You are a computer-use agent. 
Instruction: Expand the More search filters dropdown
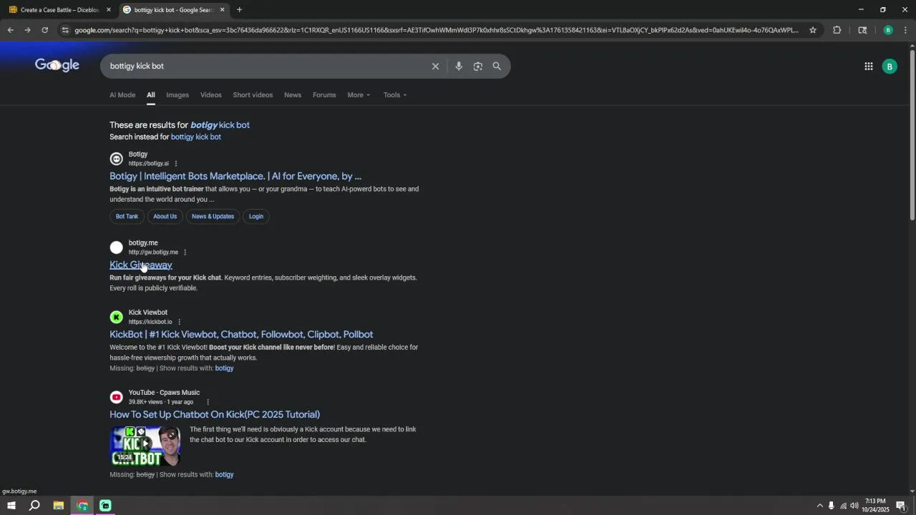click(359, 95)
